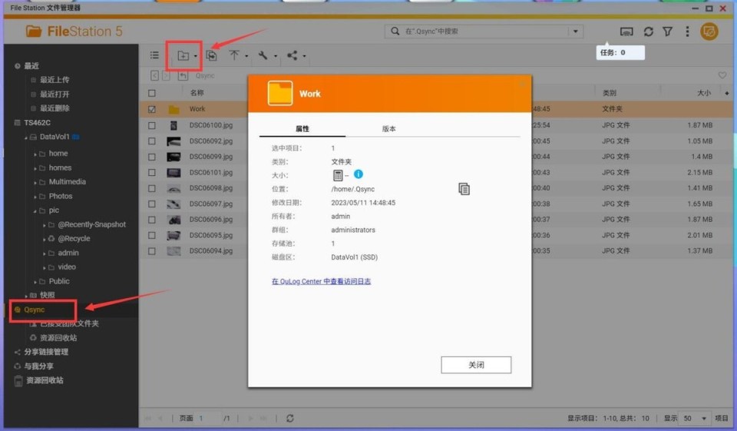Check the DSC06099.jpg checkbox
The height and width of the screenshot is (431, 737).
tap(152, 157)
